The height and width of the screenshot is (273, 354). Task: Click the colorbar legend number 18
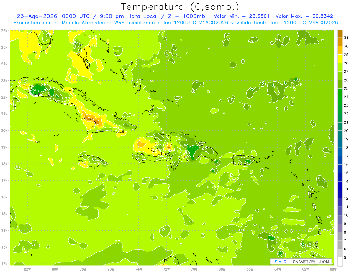point(346,148)
